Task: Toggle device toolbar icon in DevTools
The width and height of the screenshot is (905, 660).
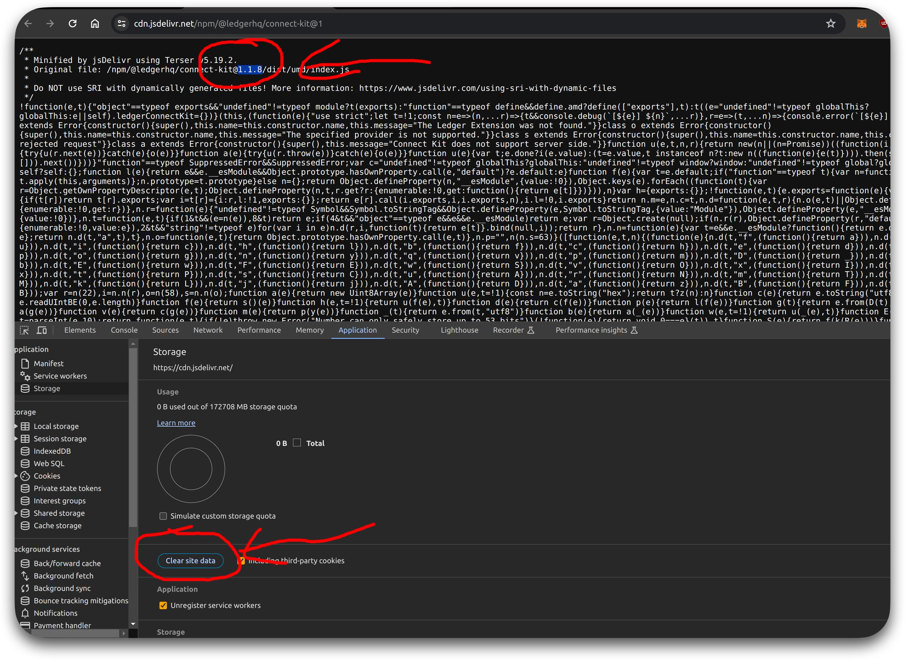Action: pos(42,330)
